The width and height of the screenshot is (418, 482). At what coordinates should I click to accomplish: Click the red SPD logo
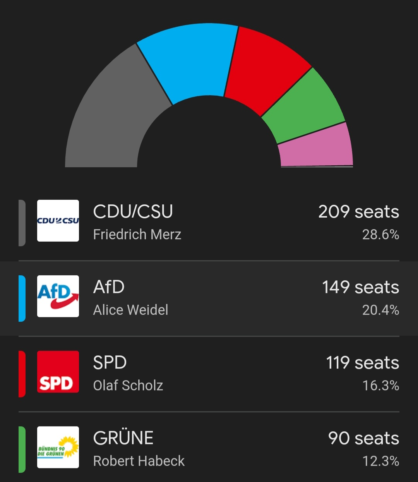point(58,372)
